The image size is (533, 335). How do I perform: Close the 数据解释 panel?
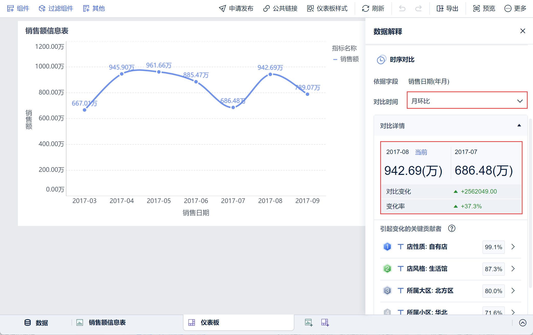pyautogui.click(x=523, y=31)
